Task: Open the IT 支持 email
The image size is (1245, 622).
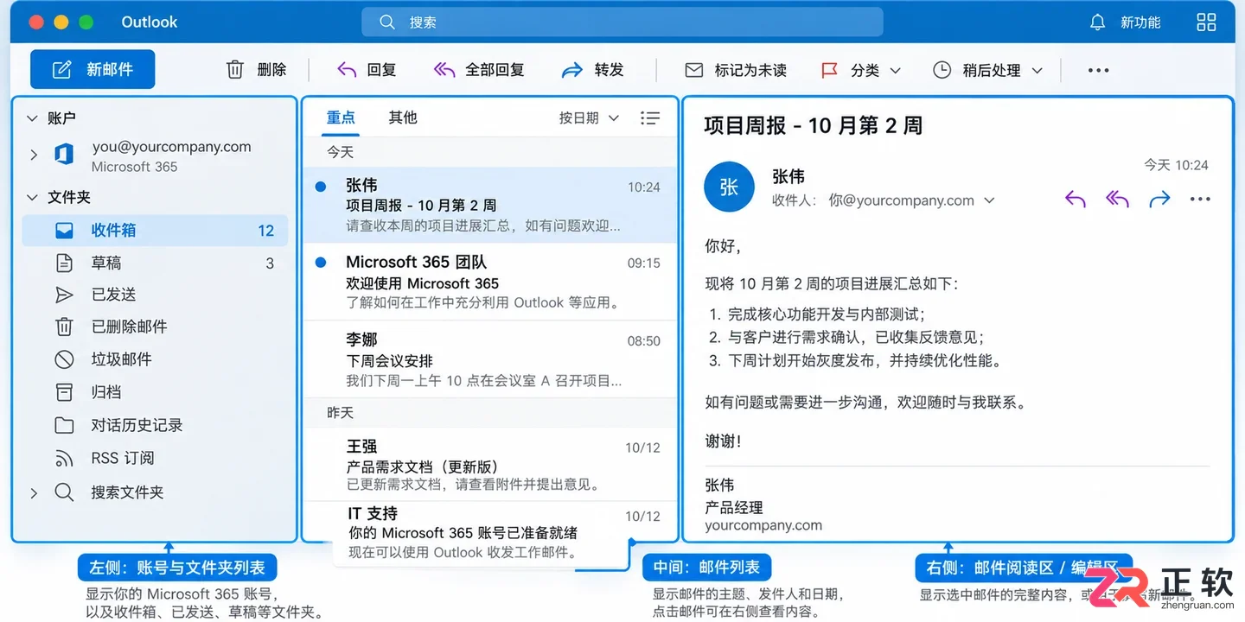Action: coord(489,533)
